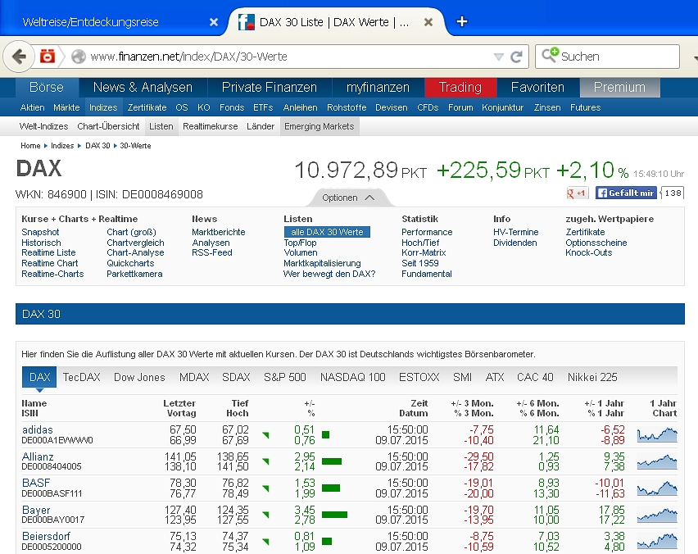Viewport: 698px width, 554px height.
Task: Open Marktberichte news link
Action: click(x=218, y=232)
